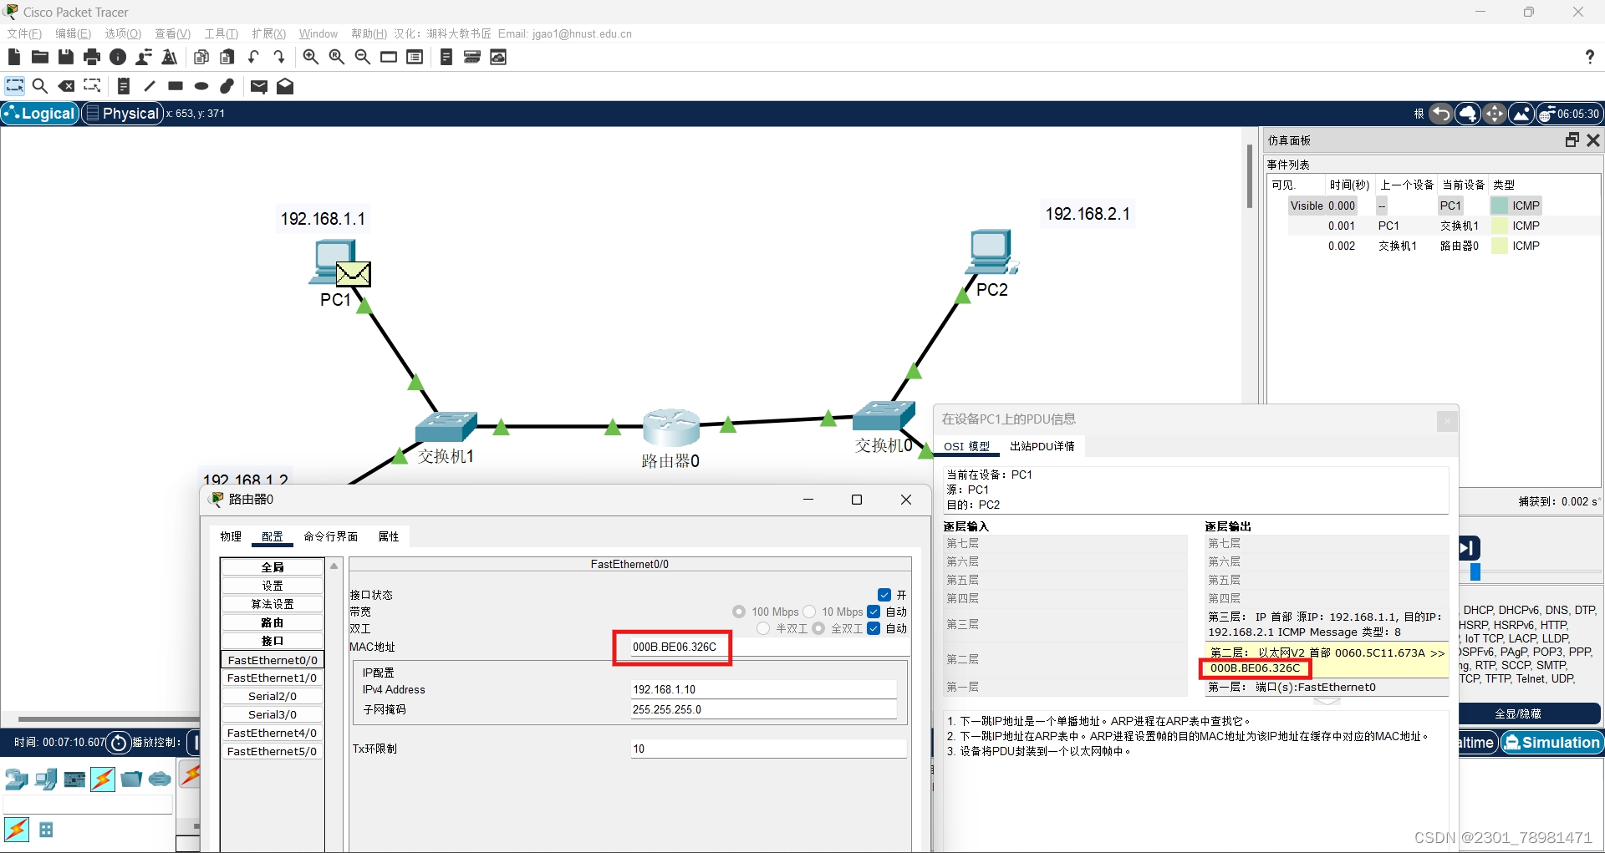Click the 全局 section button
The height and width of the screenshot is (853, 1605).
pos(273,567)
